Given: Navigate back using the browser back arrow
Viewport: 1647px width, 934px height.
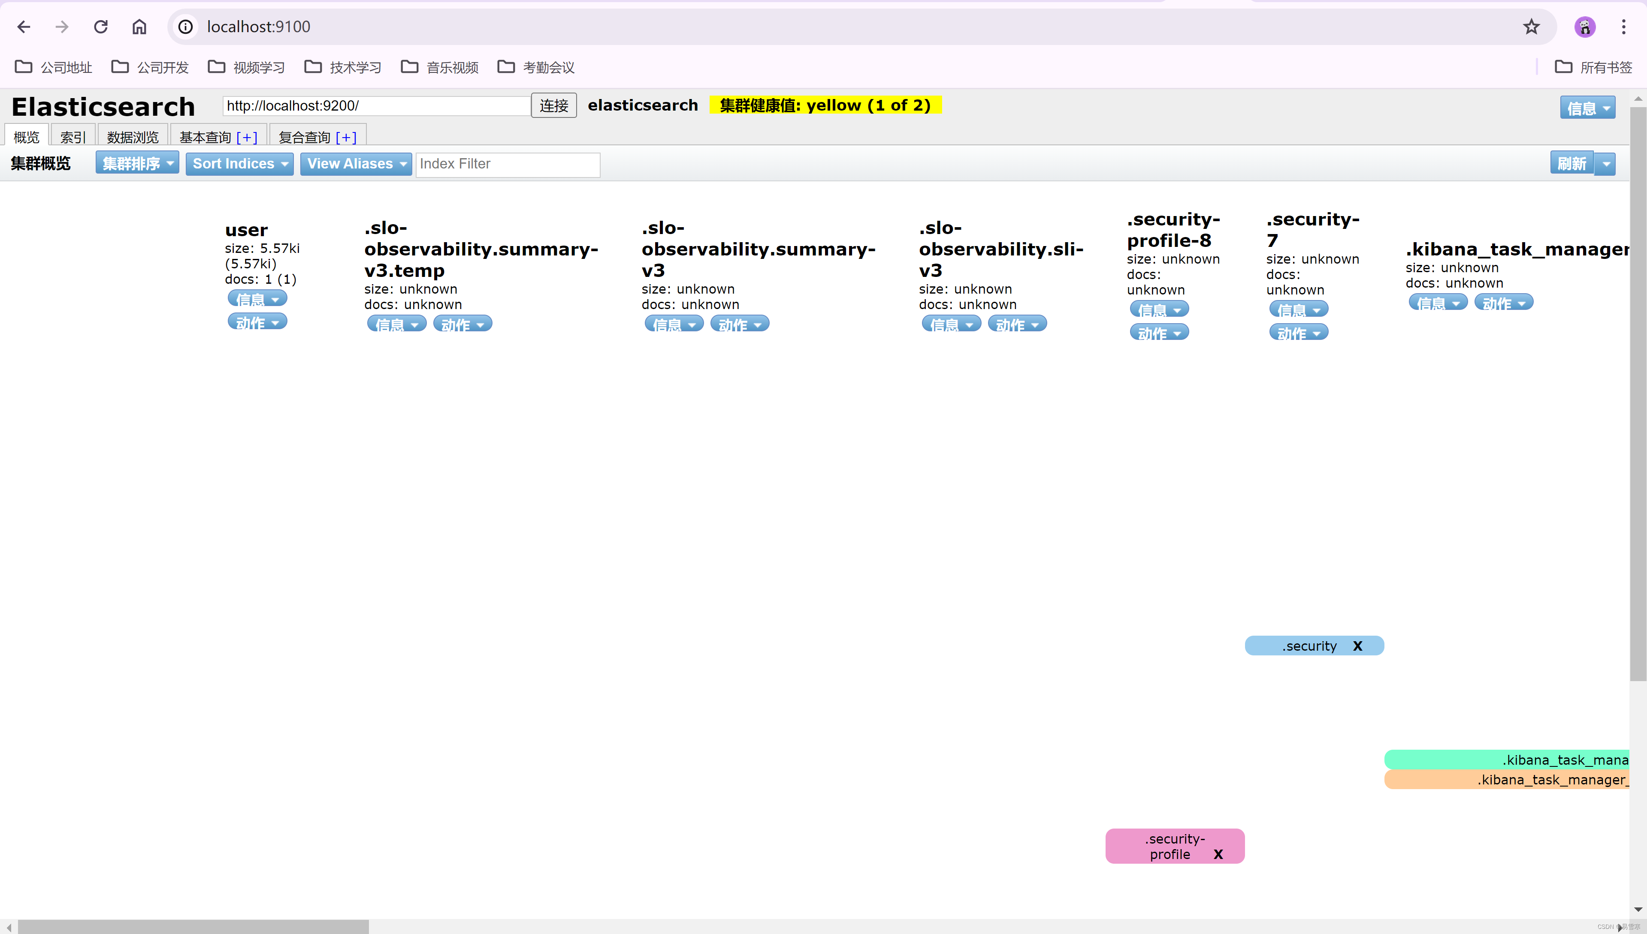Looking at the screenshot, I should pyautogui.click(x=24, y=26).
